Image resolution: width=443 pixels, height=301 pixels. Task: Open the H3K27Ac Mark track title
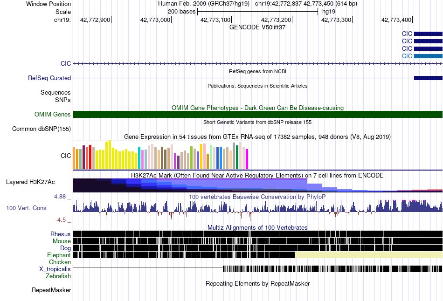coord(257,175)
